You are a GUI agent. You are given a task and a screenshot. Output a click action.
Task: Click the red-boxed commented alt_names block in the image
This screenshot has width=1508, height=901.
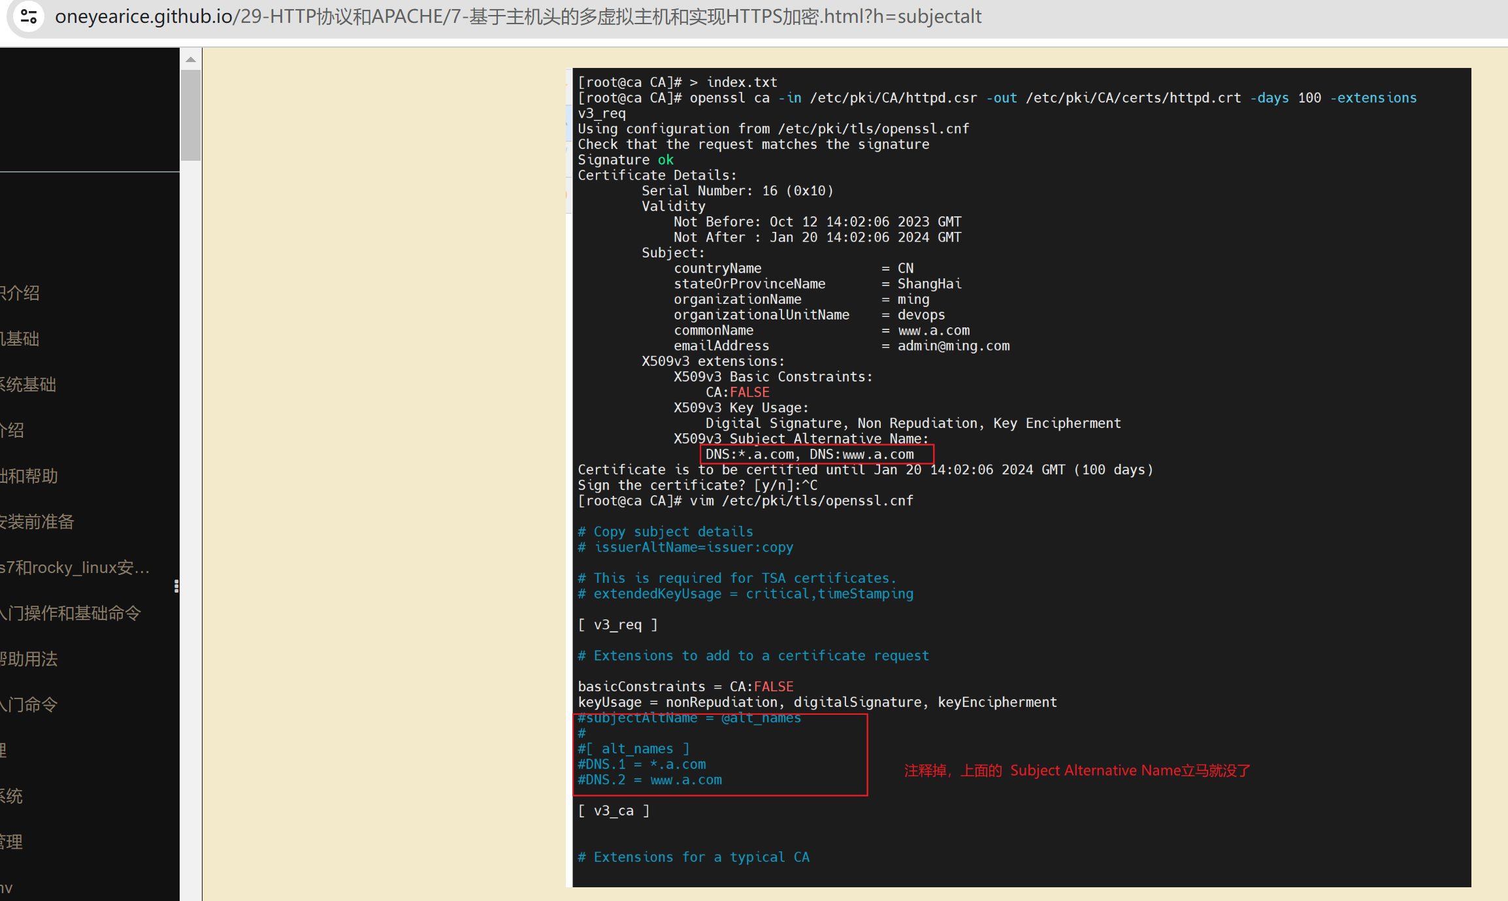click(x=720, y=755)
